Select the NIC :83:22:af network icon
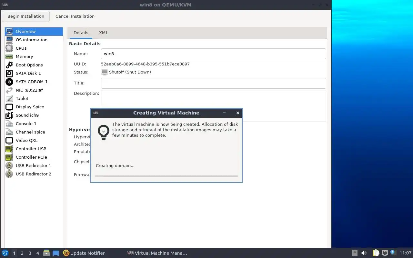 point(9,90)
